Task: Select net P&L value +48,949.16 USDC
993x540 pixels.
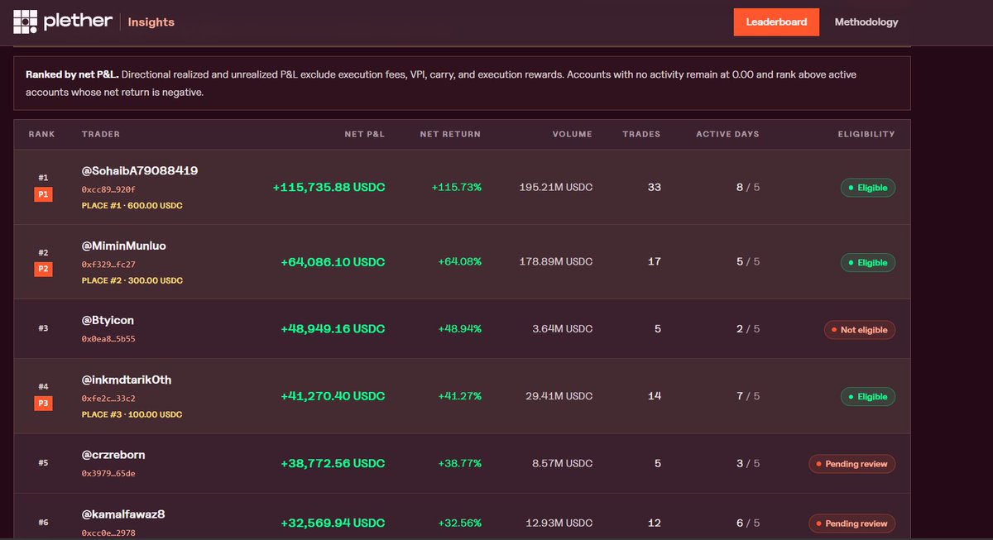Action: click(333, 328)
